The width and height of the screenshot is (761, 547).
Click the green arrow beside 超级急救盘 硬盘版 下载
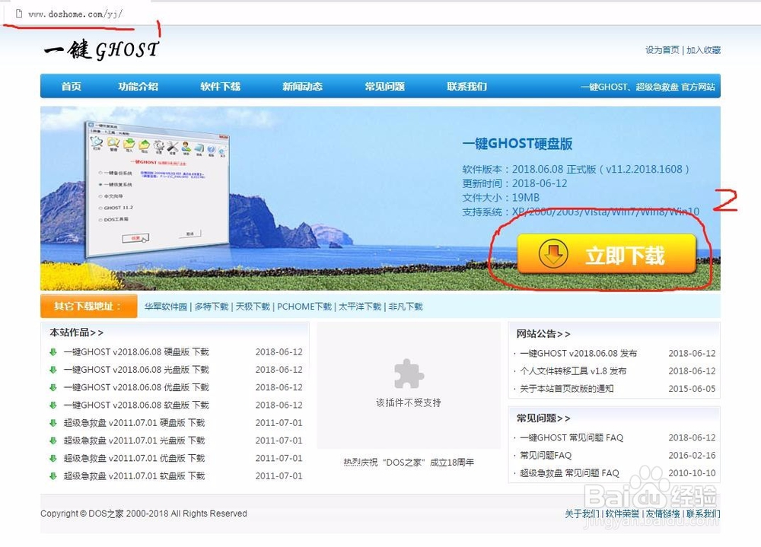pos(53,423)
